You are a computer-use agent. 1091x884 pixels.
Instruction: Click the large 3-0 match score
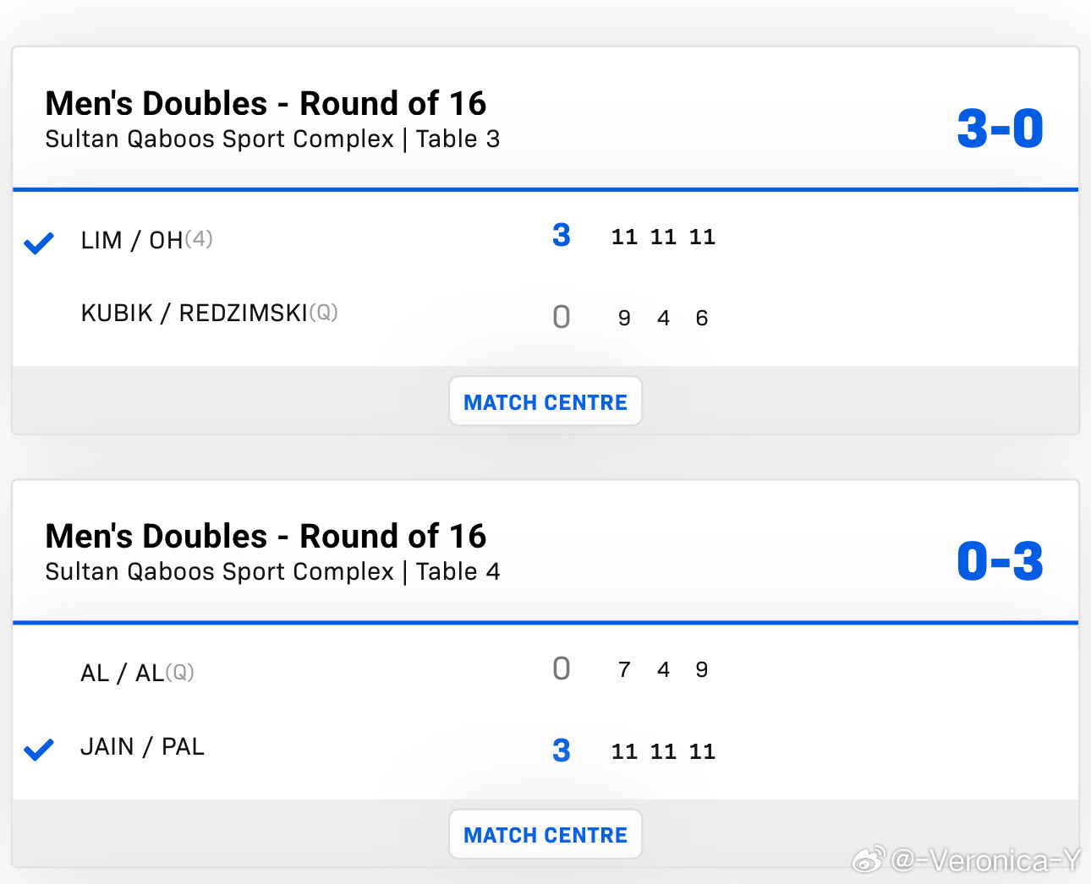pos(1000,129)
